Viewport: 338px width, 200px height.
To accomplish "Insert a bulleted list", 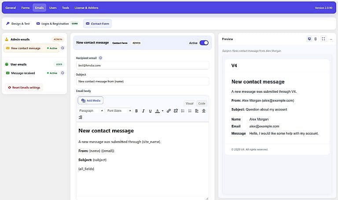I will 183,111.
